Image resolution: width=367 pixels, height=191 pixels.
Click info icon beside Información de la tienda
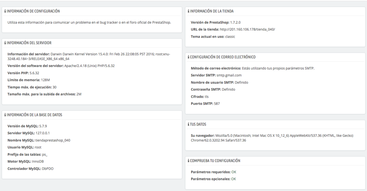188,11
